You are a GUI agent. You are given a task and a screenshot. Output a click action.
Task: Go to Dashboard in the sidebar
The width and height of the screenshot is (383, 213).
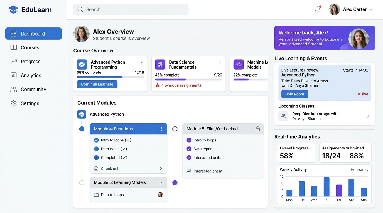click(x=33, y=34)
